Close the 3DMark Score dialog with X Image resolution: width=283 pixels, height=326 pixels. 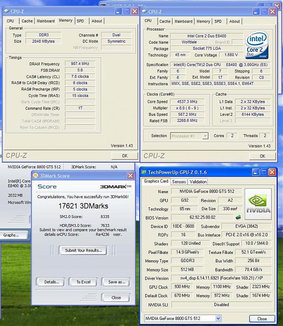coord(130,176)
